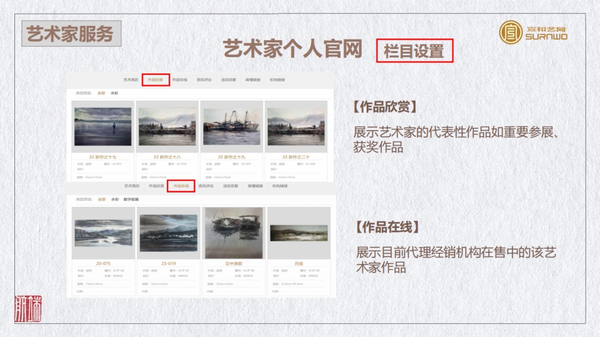Open the 月夜 panoramic painting thumbnail
Viewport: 600px width, 337px height.
[299, 233]
